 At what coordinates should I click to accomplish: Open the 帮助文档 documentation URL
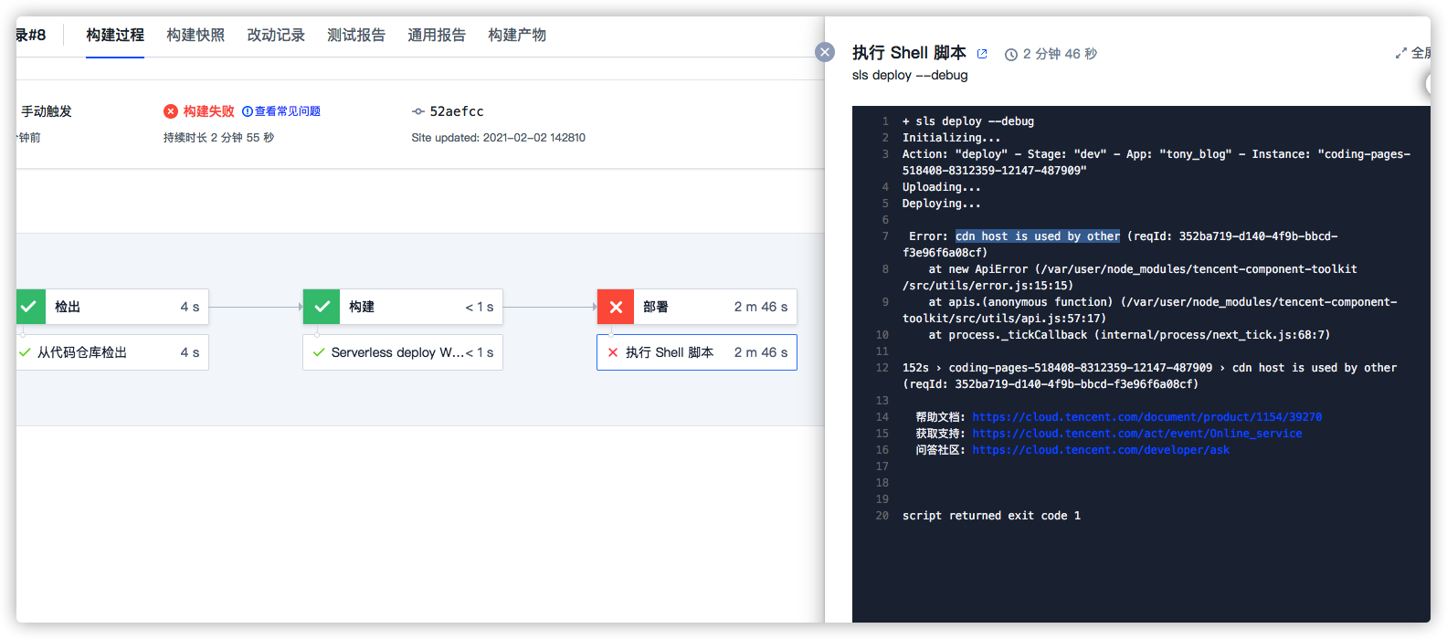(1146, 417)
